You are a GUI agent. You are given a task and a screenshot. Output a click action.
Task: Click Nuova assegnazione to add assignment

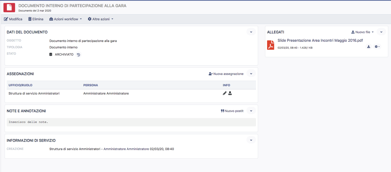(x=226, y=74)
